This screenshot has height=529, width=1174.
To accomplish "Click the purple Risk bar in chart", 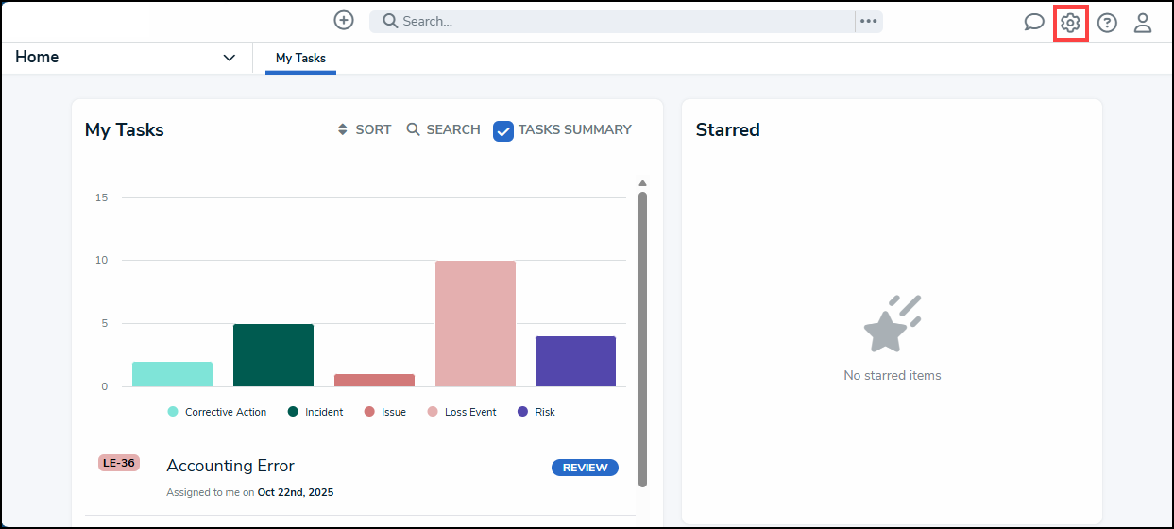I will click(x=575, y=361).
